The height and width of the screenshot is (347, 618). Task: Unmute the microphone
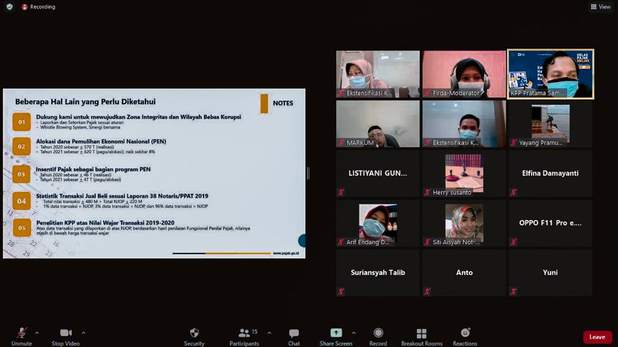click(22, 333)
